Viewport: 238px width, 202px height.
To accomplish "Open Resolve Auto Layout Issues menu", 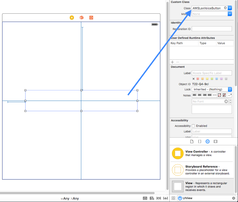I will click(166, 198).
